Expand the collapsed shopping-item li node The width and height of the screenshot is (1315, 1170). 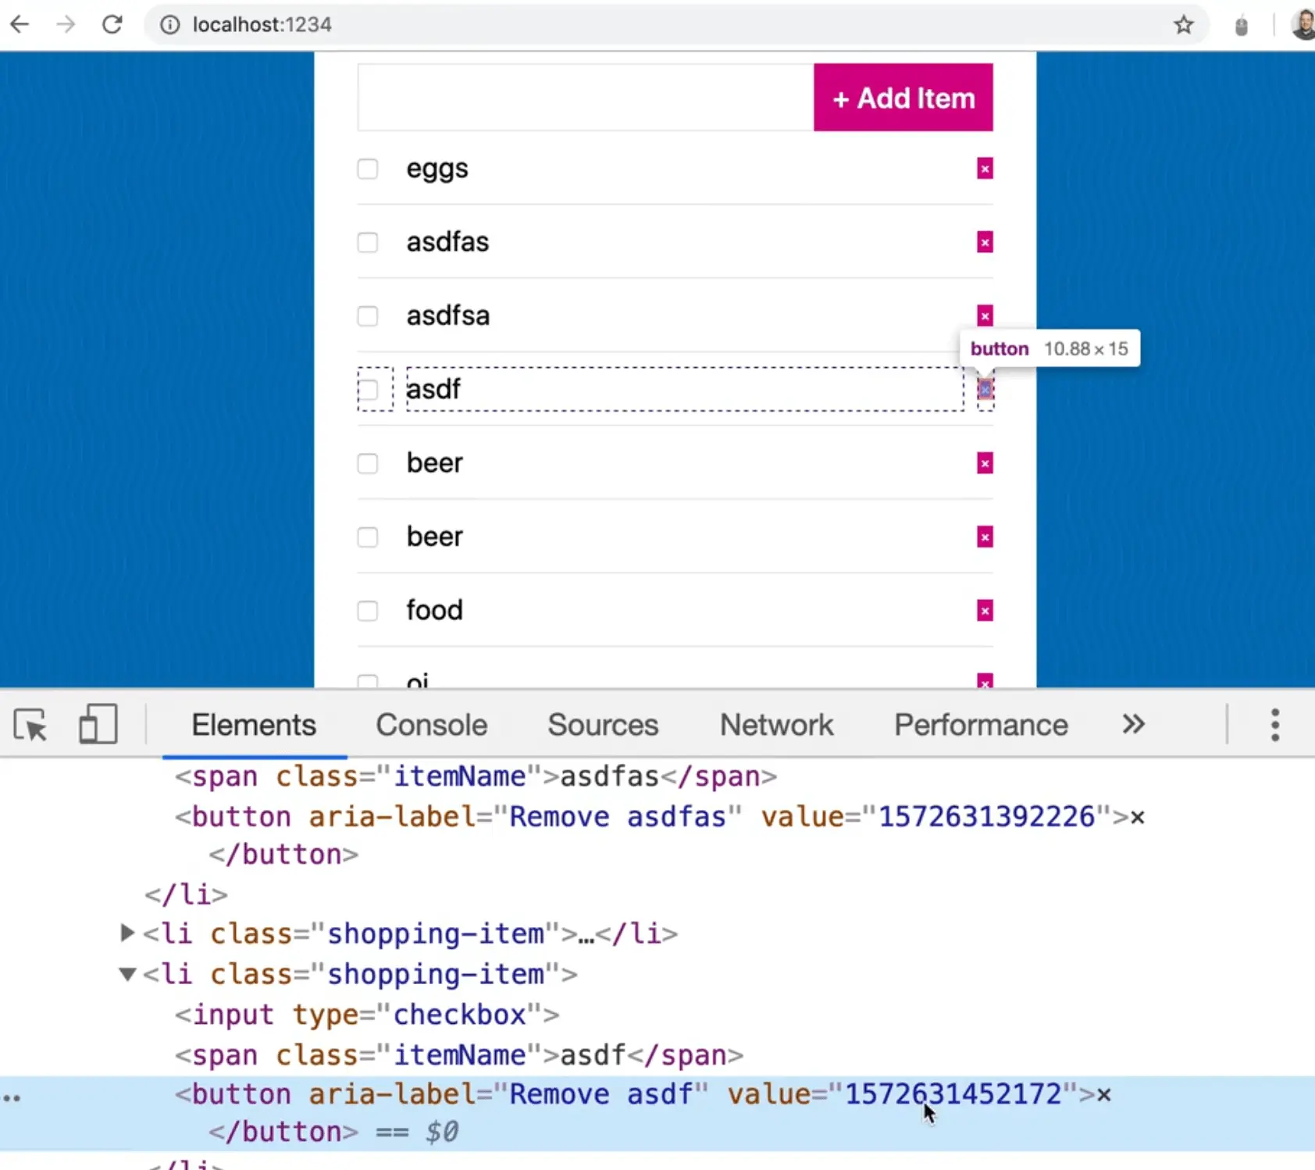click(x=127, y=933)
